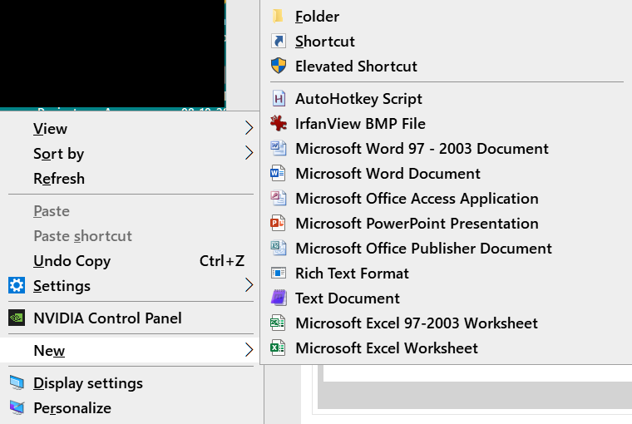
Task: Create a new Folder
Action: point(447,17)
